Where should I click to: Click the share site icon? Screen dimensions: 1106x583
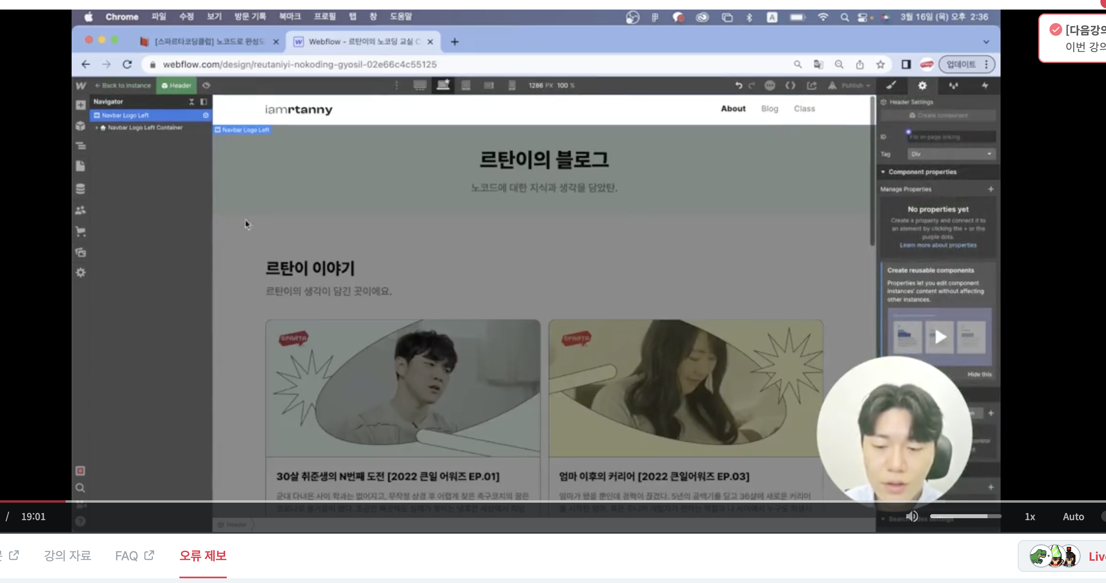(812, 86)
